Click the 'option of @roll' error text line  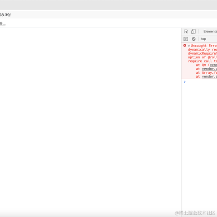(203, 57)
